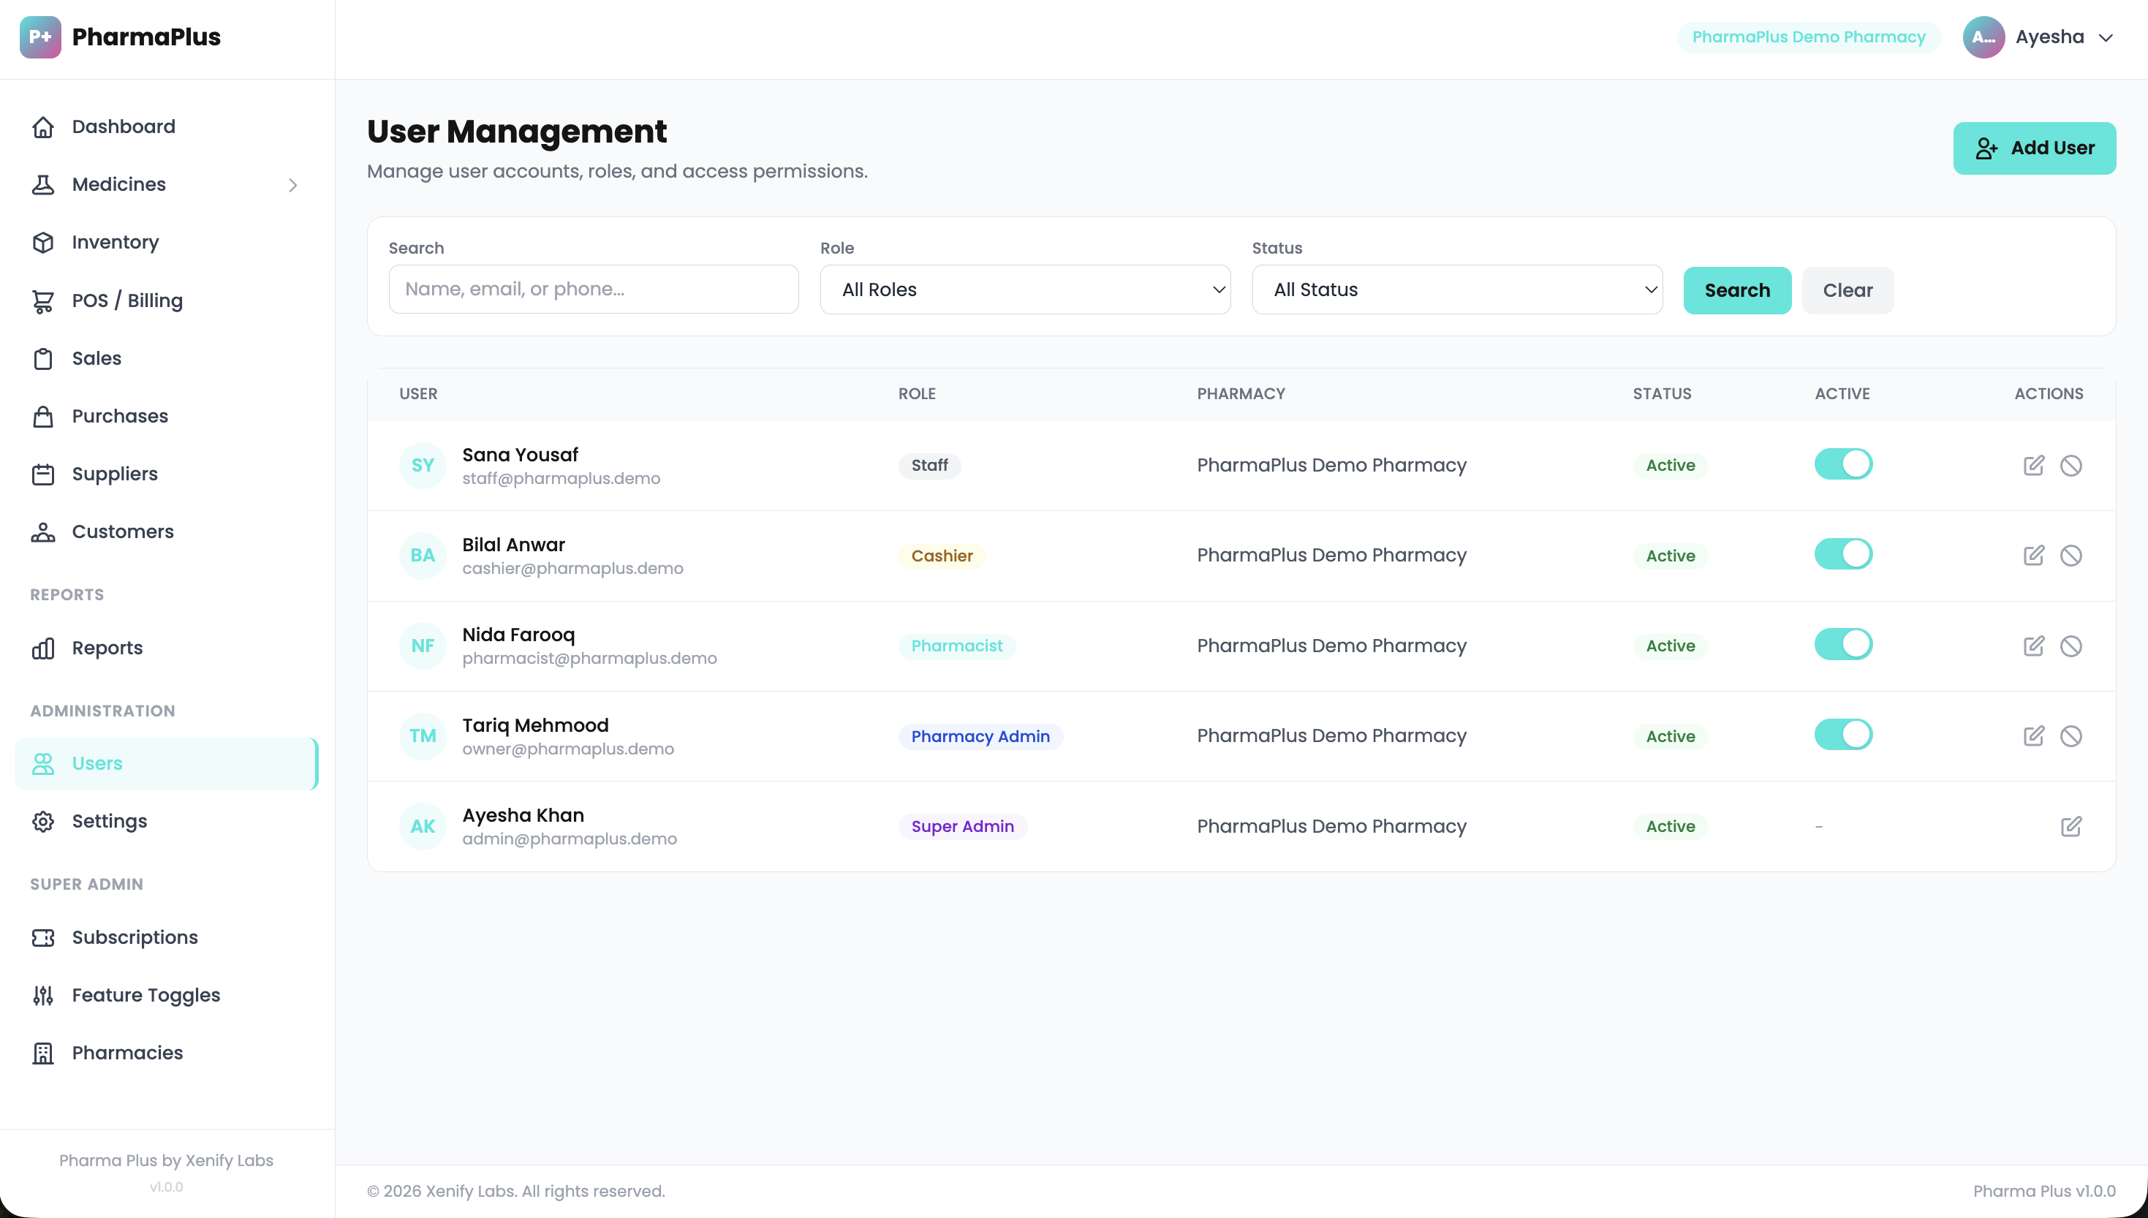Click the Add User button
Screen dimensions: 2148x1218
[2034, 148]
